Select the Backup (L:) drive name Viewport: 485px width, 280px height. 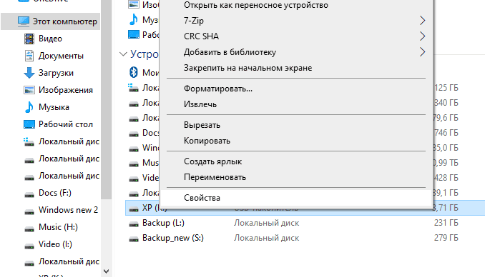point(163,223)
